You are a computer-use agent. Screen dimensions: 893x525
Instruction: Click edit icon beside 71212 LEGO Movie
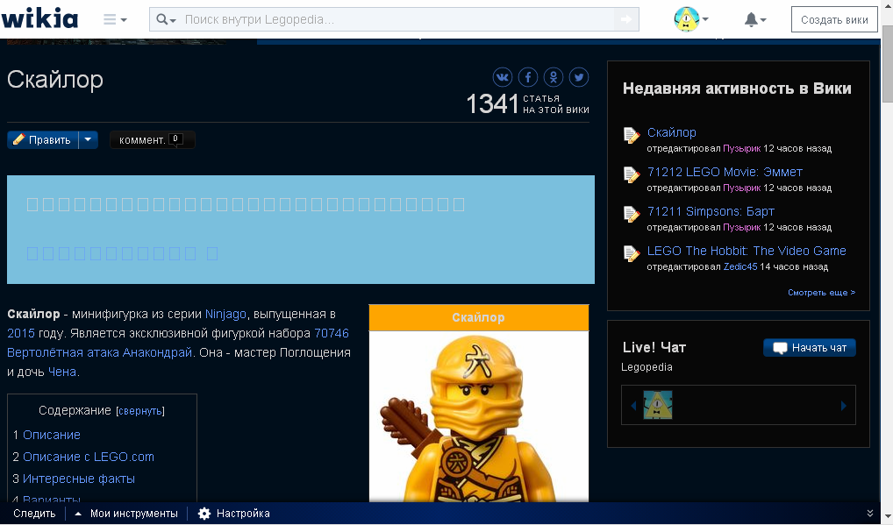coord(631,174)
